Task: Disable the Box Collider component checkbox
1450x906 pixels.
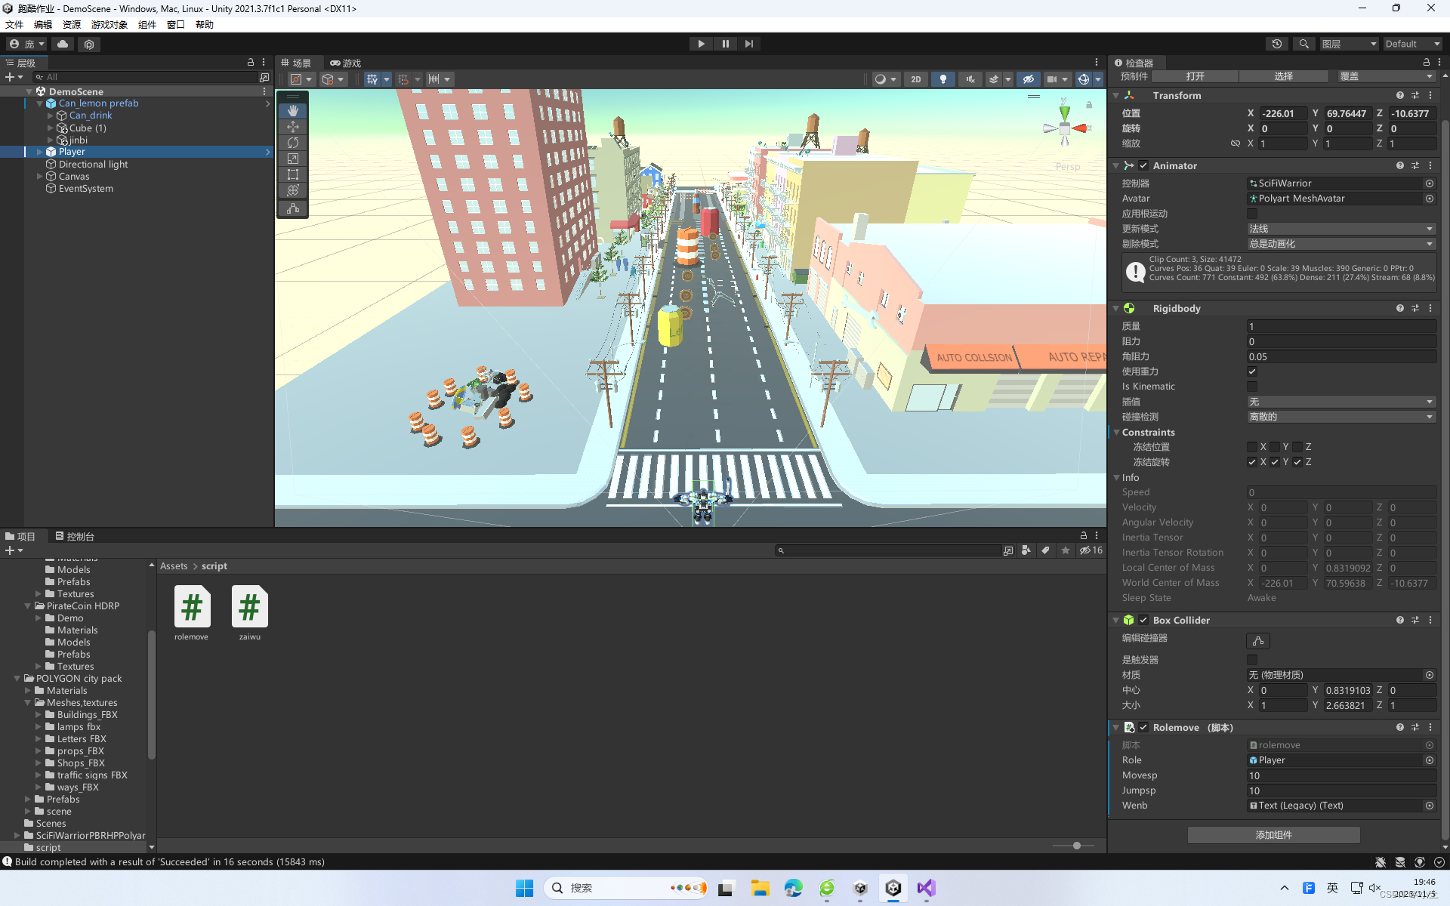Action: [x=1143, y=620]
